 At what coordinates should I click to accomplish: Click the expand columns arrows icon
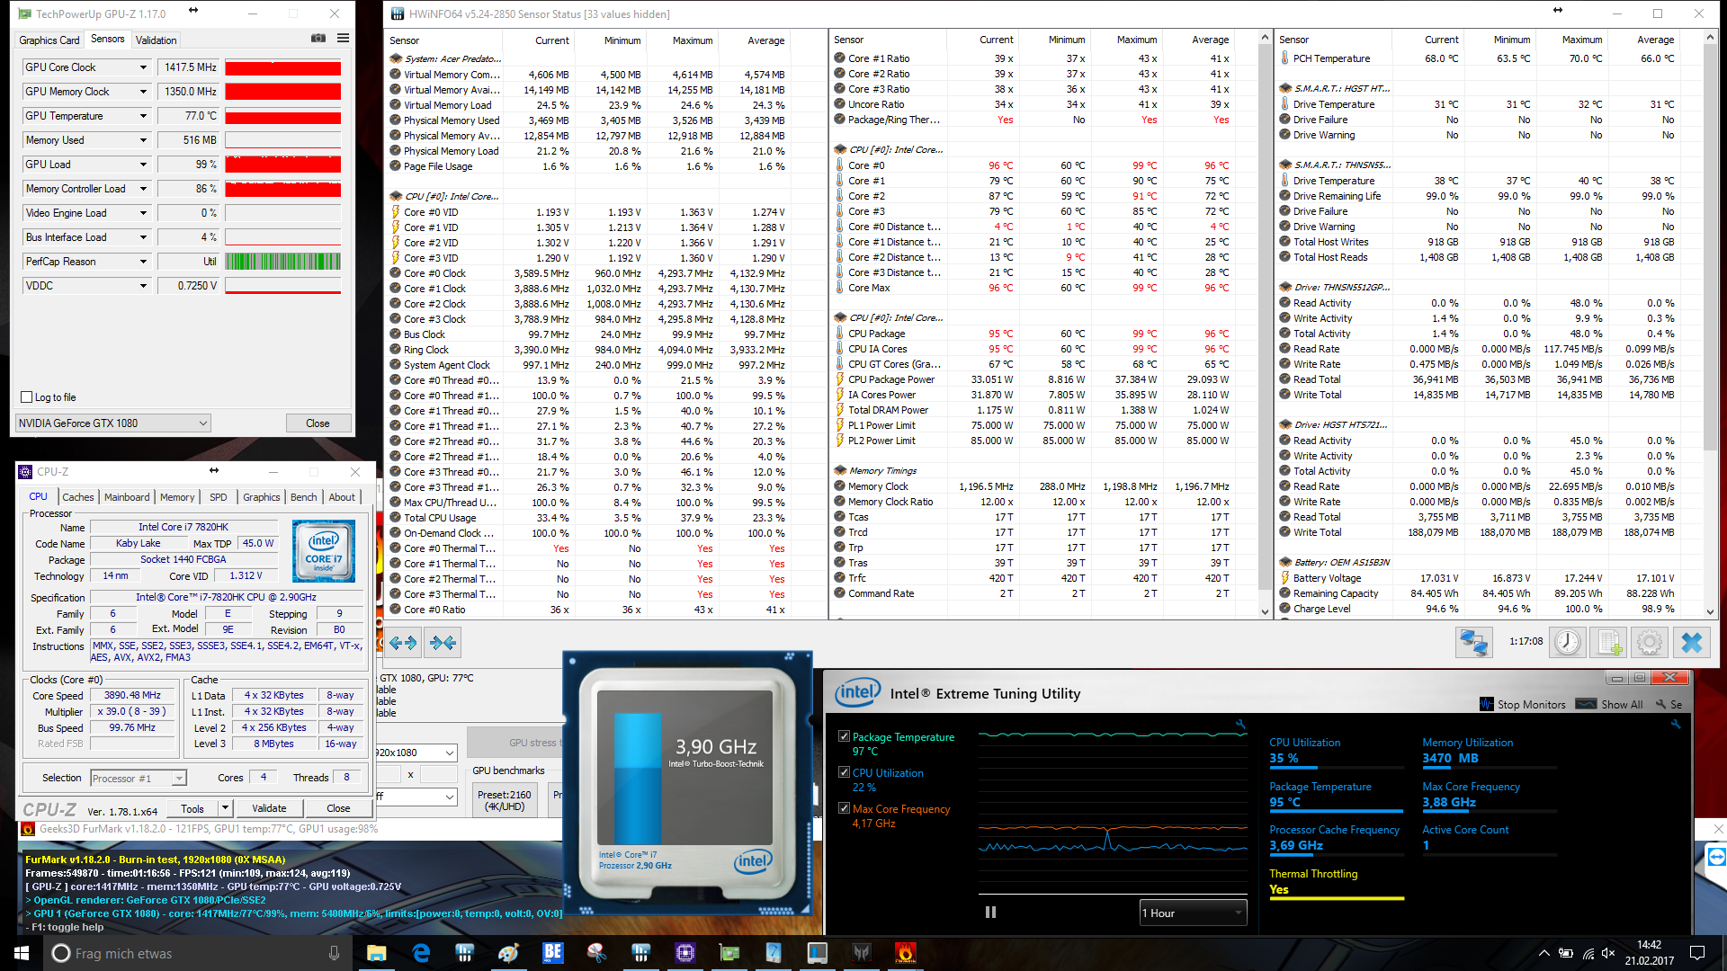[403, 642]
